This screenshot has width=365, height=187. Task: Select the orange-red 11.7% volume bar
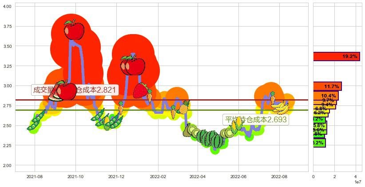coord(327,86)
